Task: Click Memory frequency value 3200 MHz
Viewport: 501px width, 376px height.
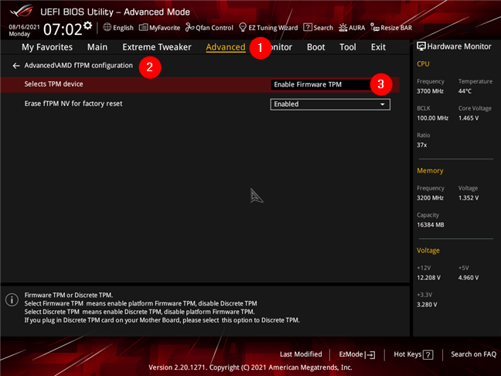Action: [x=430, y=198]
